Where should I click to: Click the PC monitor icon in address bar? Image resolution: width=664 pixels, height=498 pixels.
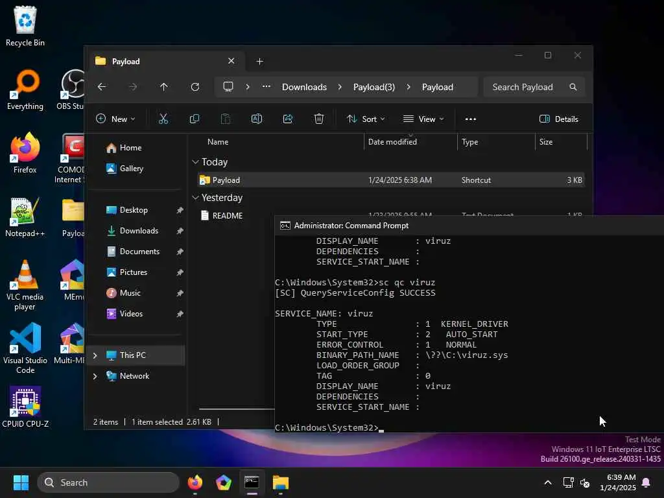click(228, 87)
